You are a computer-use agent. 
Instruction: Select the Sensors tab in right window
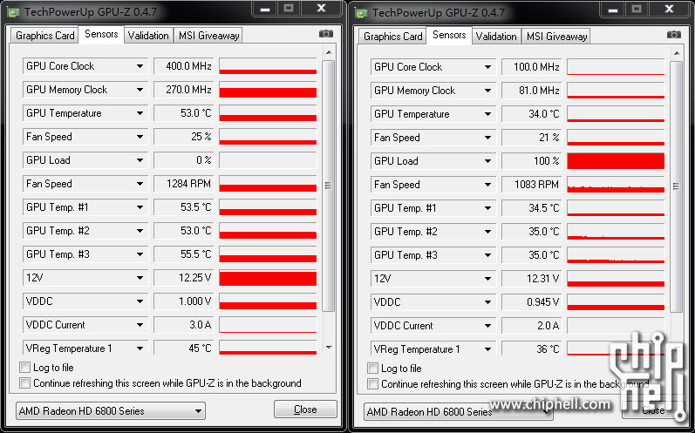pos(449,35)
